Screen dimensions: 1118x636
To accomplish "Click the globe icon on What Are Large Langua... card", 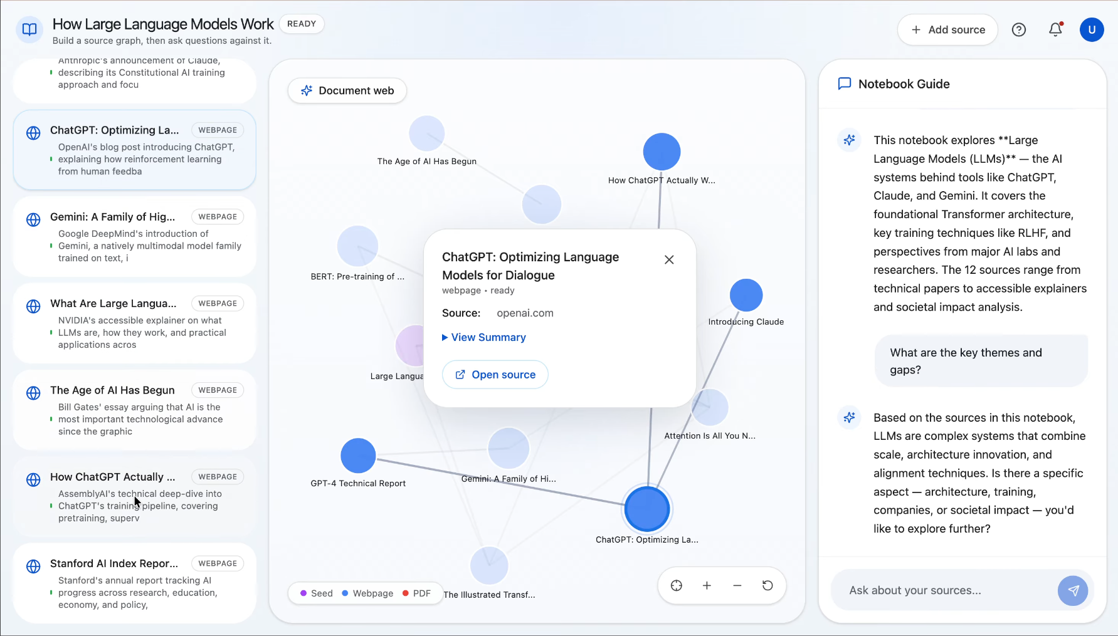I will tap(33, 306).
